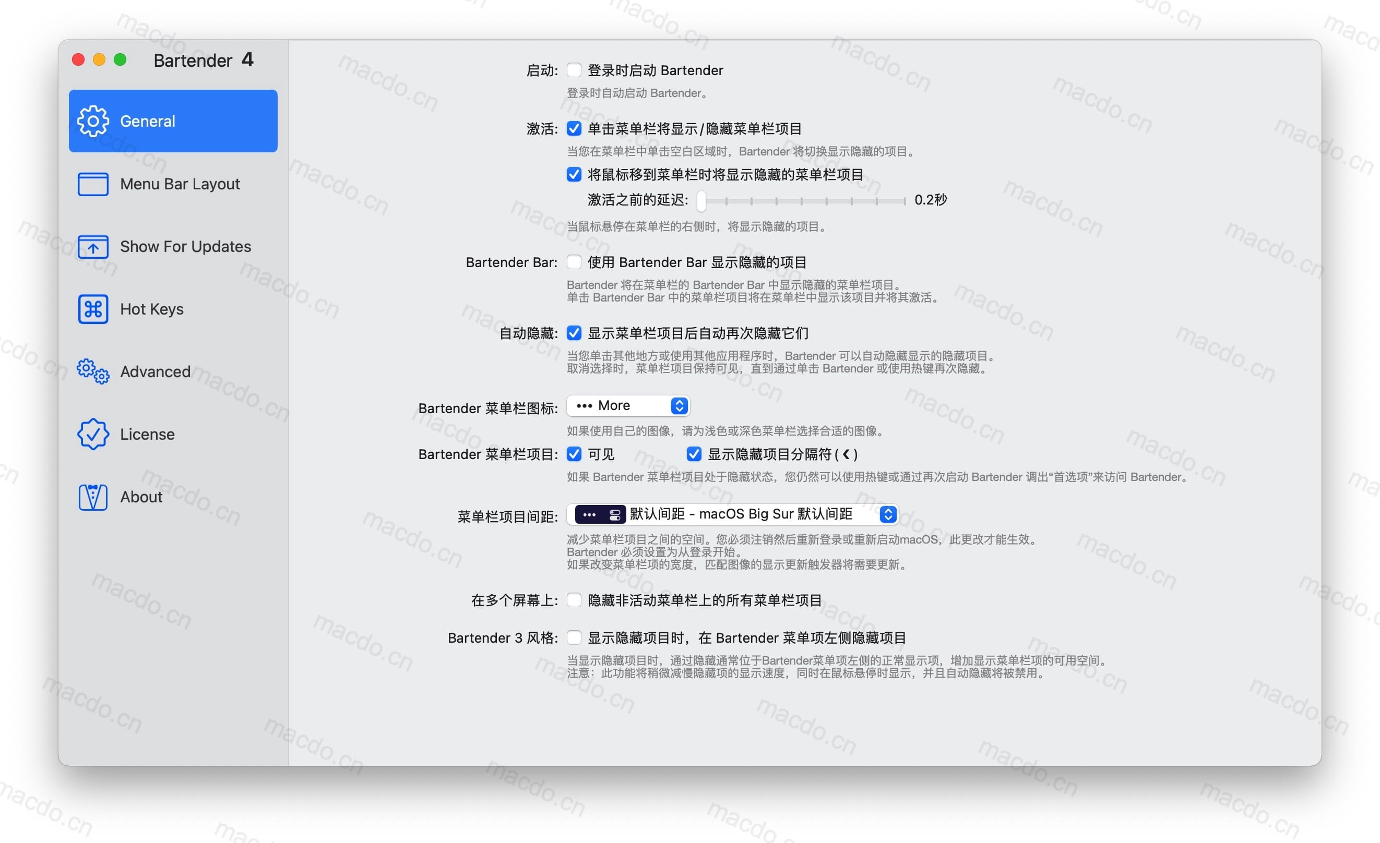1380x843 pixels.
Task: Click the last tick of the 激活之前的延迟 slider
Action: [x=905, y=201]
